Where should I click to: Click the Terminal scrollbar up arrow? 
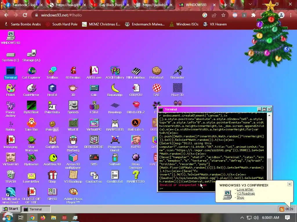coord(269,115)
